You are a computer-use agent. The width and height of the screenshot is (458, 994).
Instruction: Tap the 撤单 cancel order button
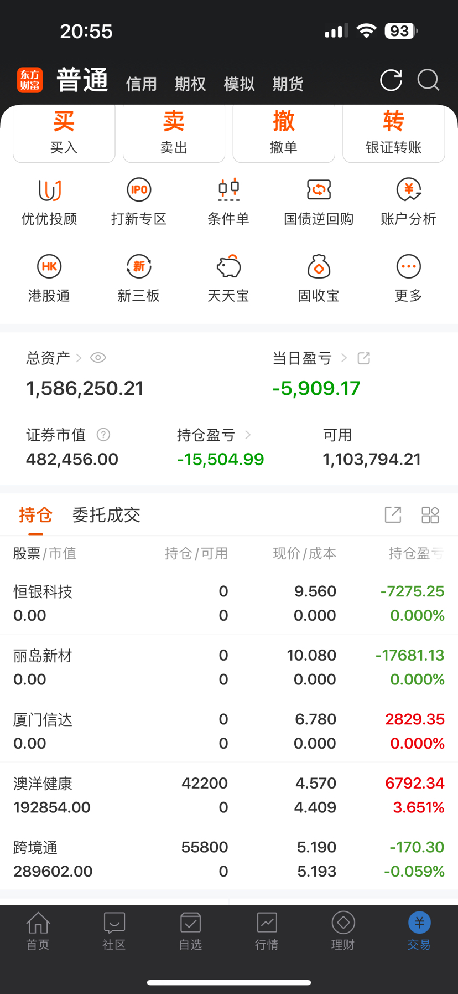284,133
